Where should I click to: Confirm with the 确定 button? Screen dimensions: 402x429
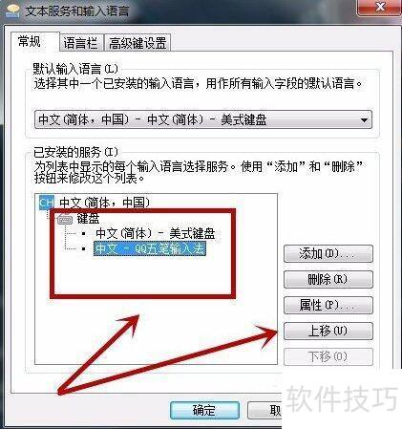[204, 410]
